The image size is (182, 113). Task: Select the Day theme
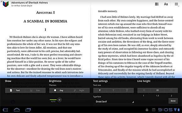coord(59,90)
